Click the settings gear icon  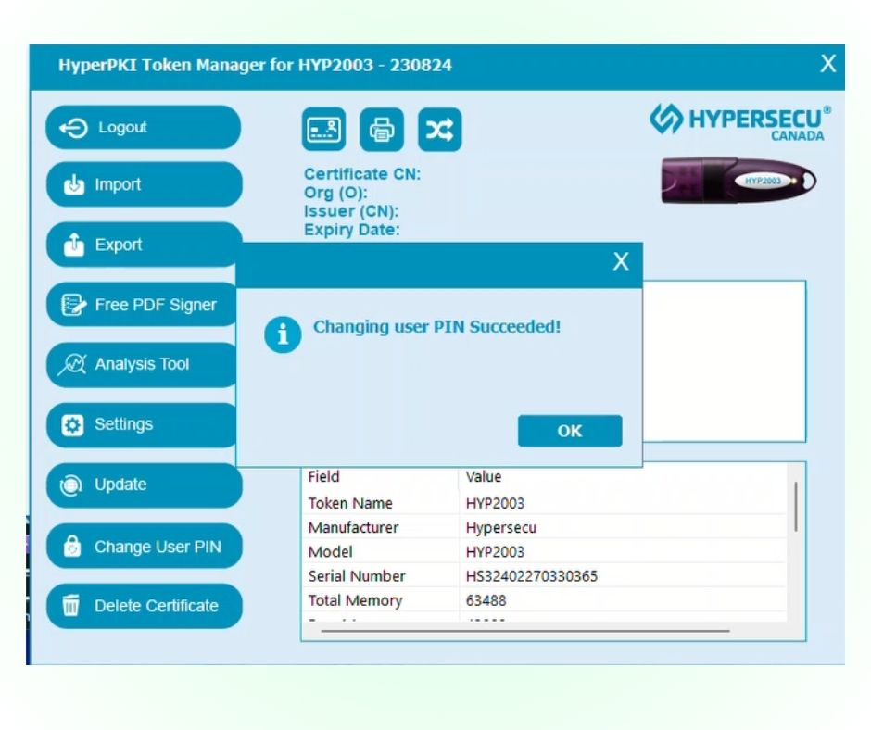click(72, 425)
